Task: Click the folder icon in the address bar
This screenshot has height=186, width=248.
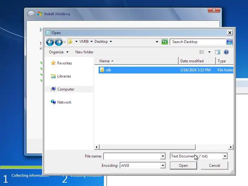Action: [70, 42]
